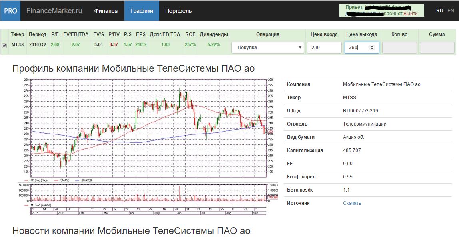
Task: Click the Операция column header
Action: pos(268,34)
